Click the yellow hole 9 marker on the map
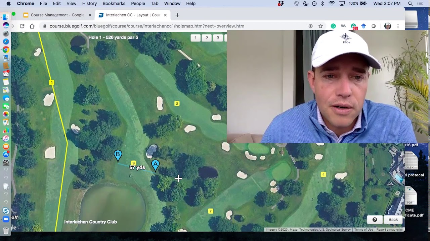The image size is (430, 241). click(133, 163)
